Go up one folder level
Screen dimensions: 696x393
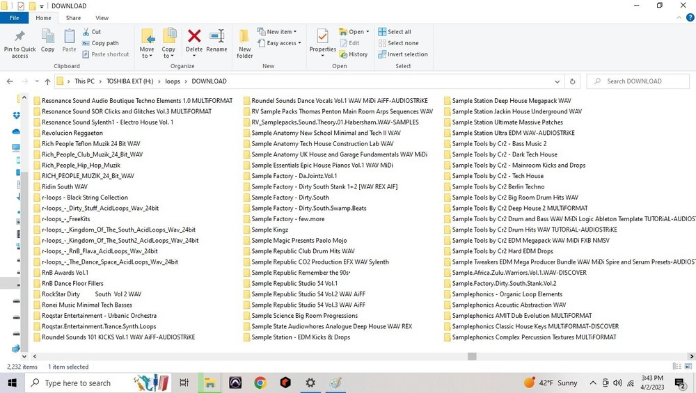(x=47, y=81)
